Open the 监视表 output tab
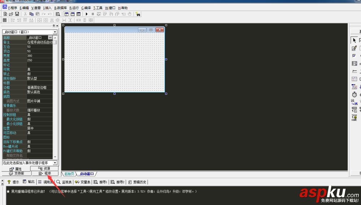361x205 pixels. pyautogui.click(x=64, y=182)
